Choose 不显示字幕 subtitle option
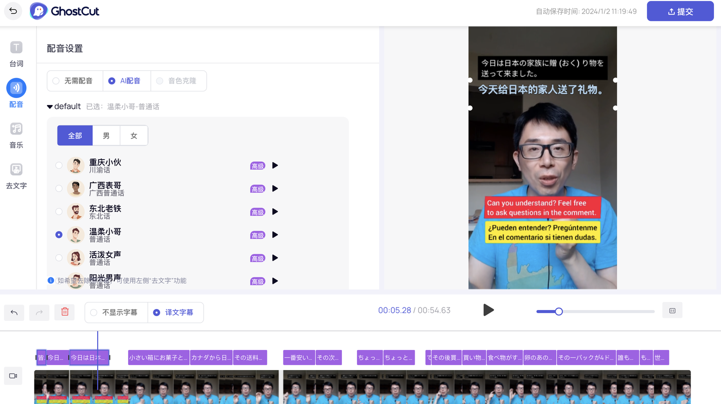The height and width of the screenshot is (404, 721). tap(116, 312)
